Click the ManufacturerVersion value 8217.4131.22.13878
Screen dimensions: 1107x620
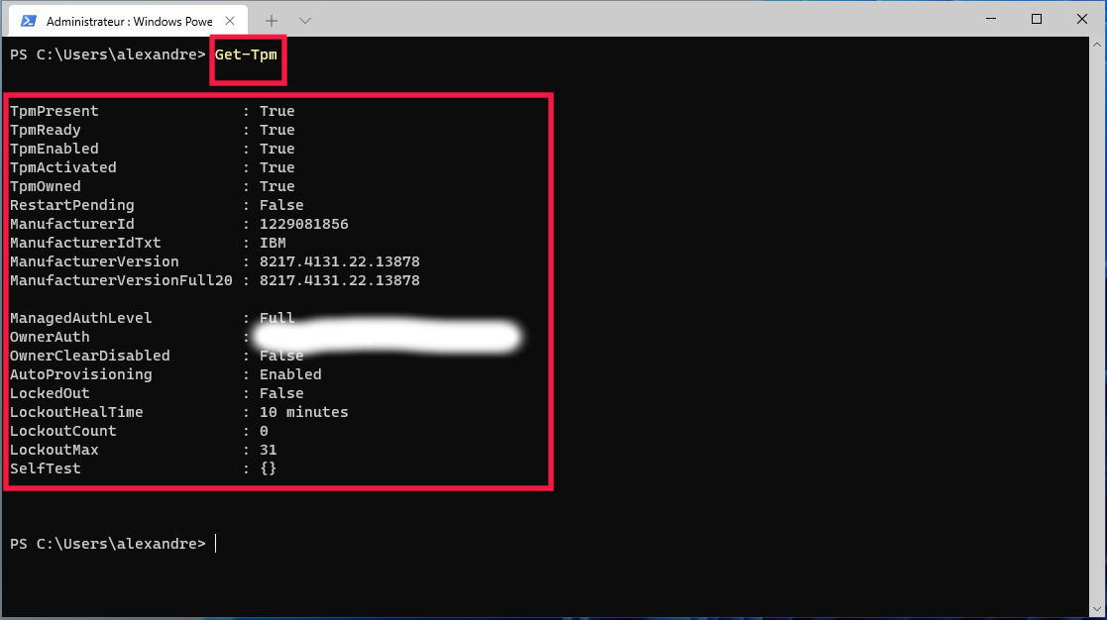pyautogui.click(x=339, y=261)
